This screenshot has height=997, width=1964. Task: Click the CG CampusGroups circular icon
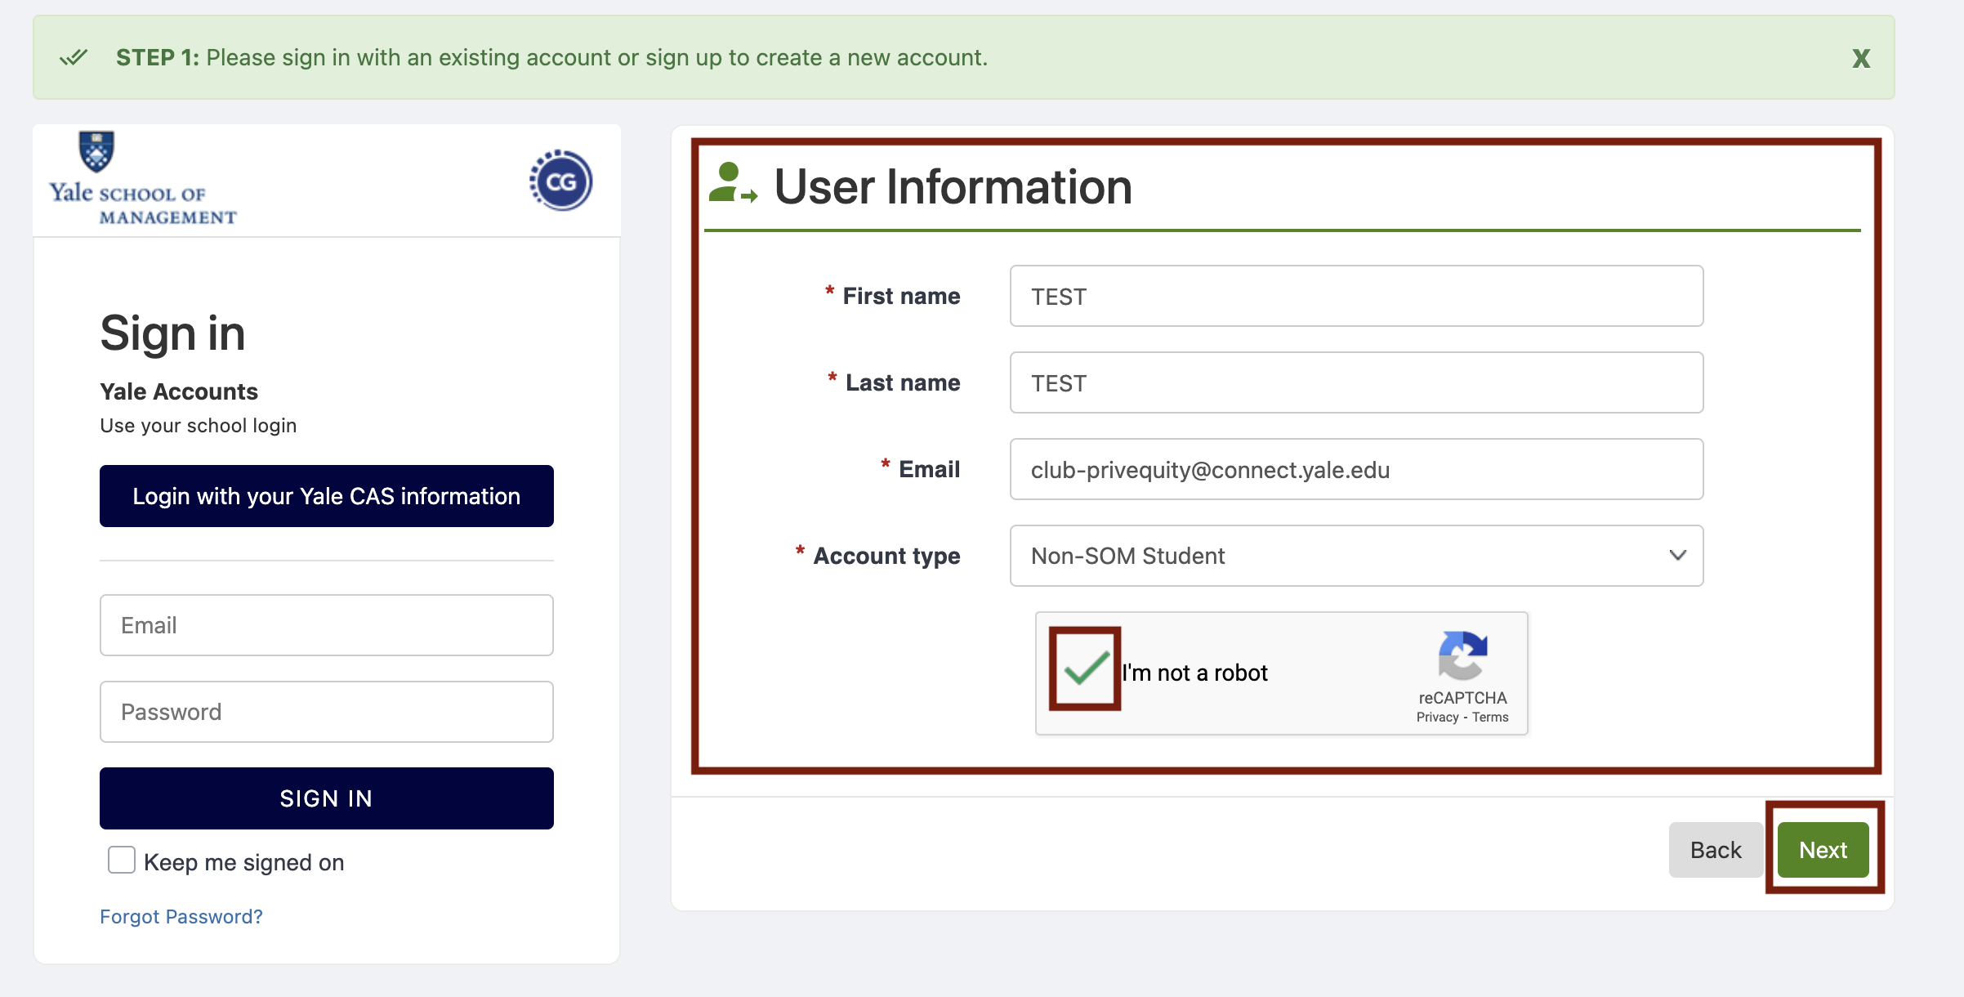coord(560,181)
